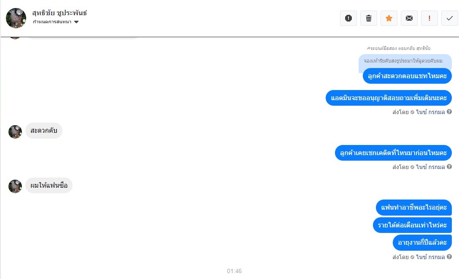Screen dimensions: 459x279
Task: Click sent-by name ไนซ์ กรกมล under last message
Action: (x=430, y=257)
